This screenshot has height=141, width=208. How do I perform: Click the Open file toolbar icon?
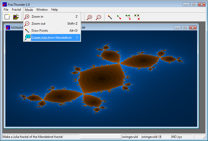coord(16,17)
